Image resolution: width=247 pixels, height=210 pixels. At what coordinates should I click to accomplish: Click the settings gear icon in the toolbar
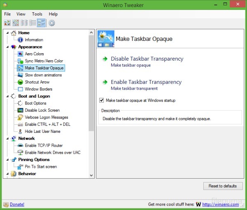51,23
